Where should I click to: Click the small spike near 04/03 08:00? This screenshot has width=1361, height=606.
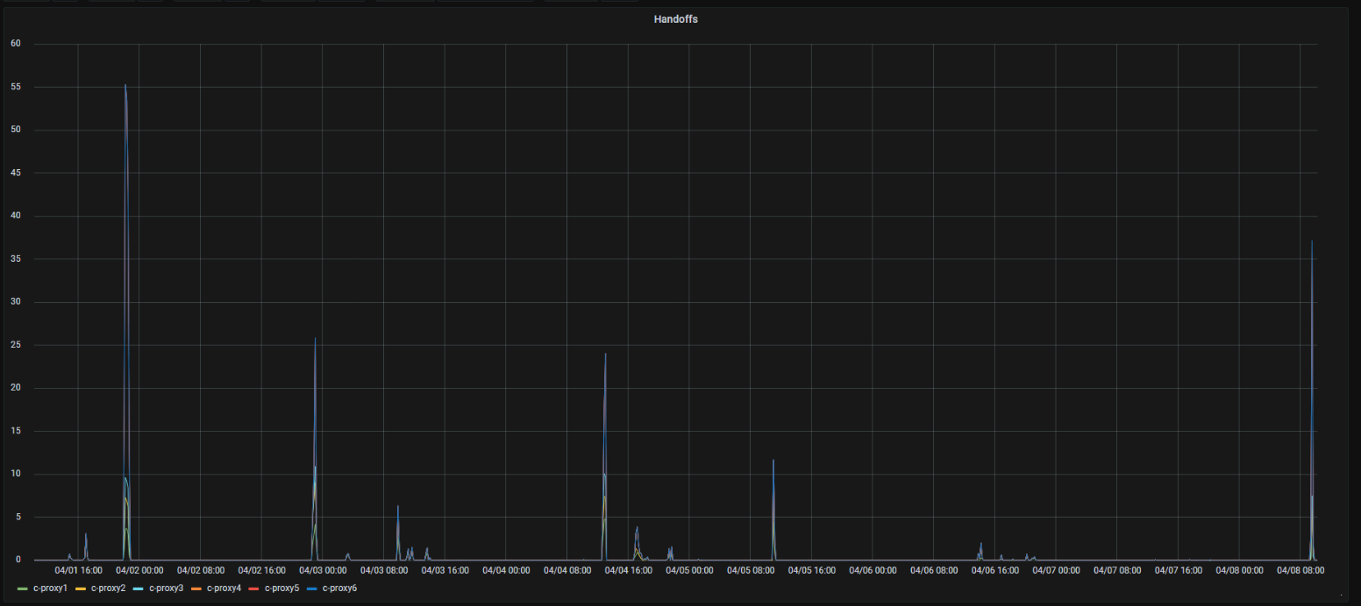point(397,507)
